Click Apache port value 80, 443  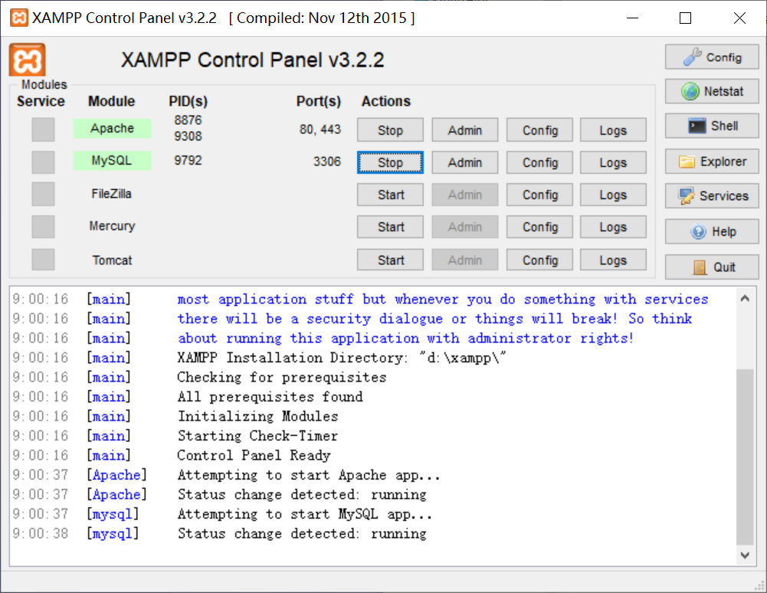320,129
